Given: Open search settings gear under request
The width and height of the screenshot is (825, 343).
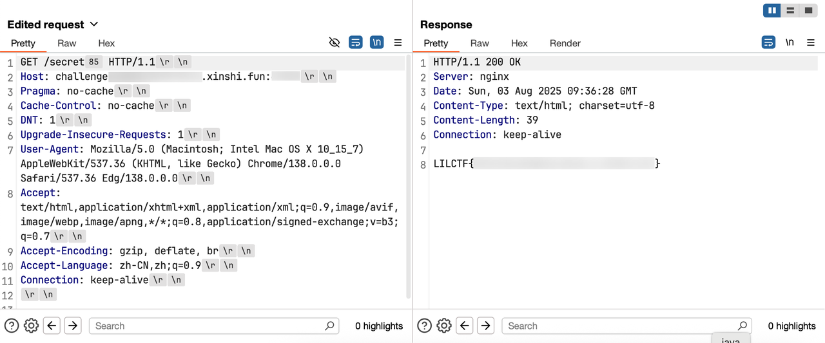Looking at the screenshot, I should point(31,326).
